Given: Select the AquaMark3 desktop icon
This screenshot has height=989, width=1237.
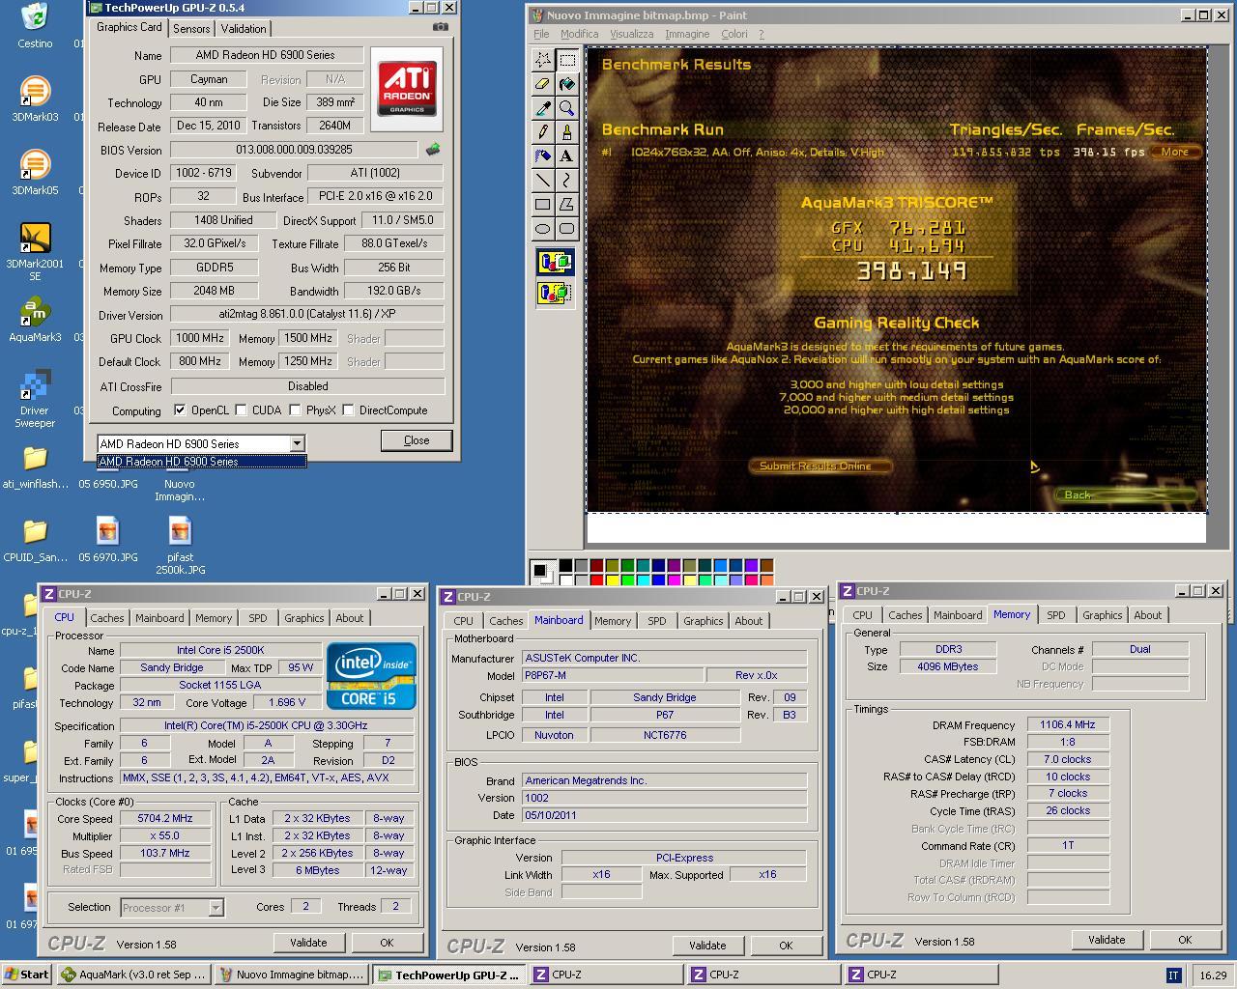Looking at the screenshot, I should (x=35, y=320).
